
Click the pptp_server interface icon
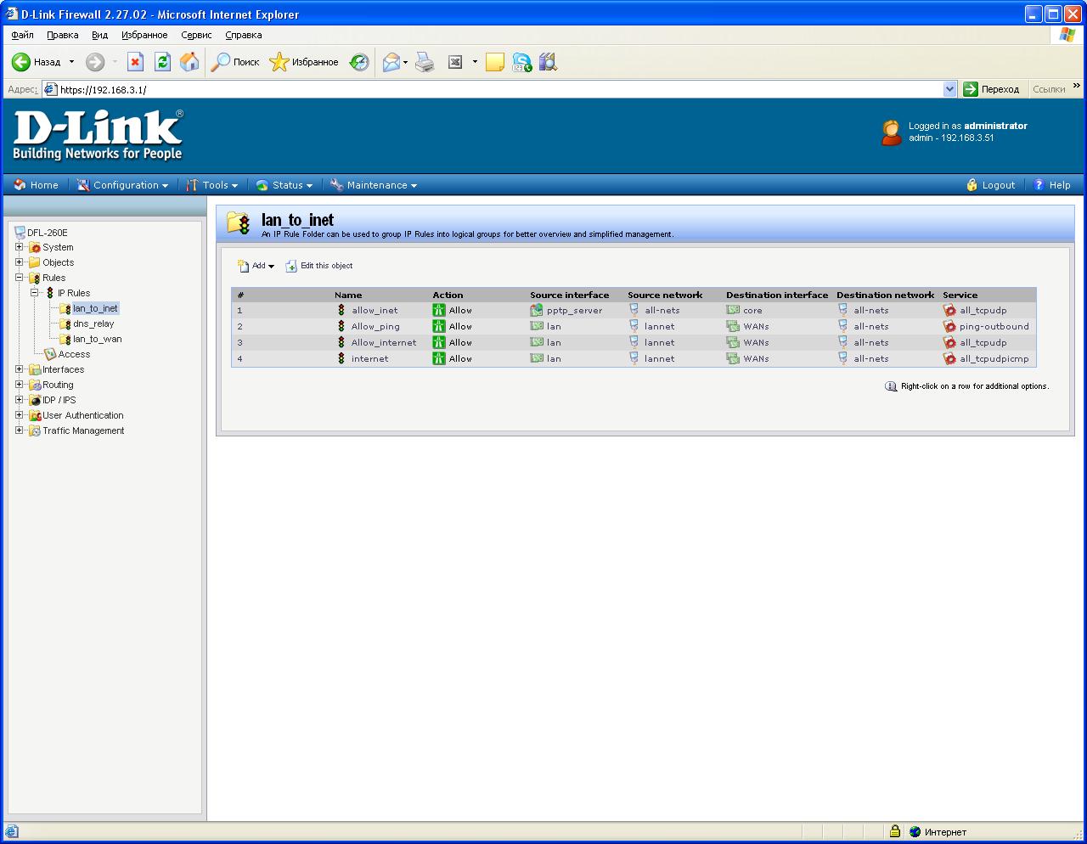tap(537, 311)
